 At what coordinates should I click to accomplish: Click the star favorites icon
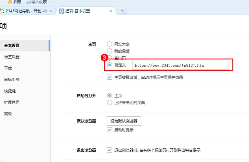[10, 2]
